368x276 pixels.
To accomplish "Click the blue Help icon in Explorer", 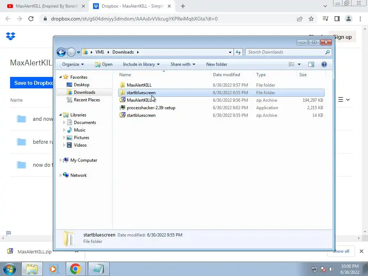I will pyautogui.click(x=324, y=64).
